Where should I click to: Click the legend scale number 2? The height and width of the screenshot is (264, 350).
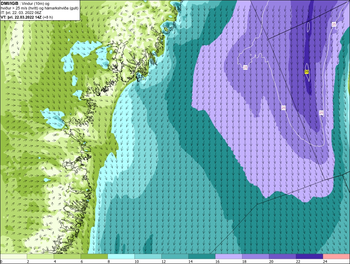[x=28, y=262]
